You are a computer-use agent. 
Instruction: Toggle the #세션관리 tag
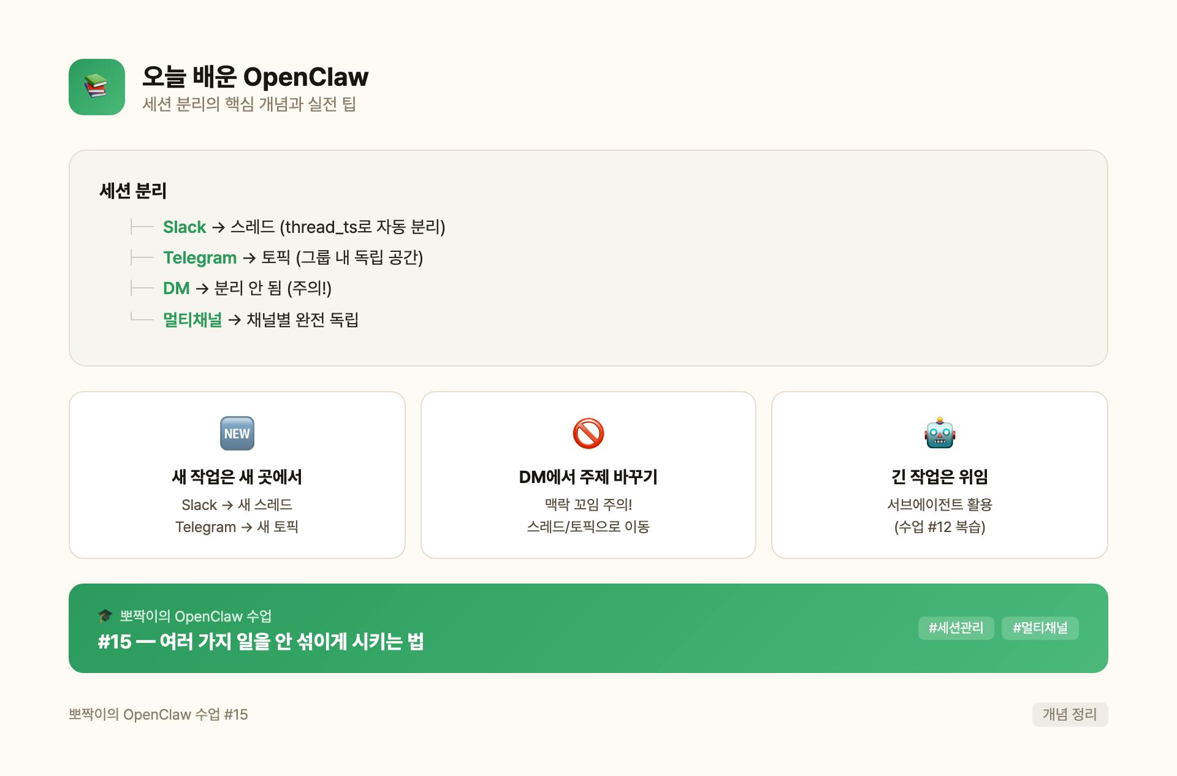[x=956, y=628]
